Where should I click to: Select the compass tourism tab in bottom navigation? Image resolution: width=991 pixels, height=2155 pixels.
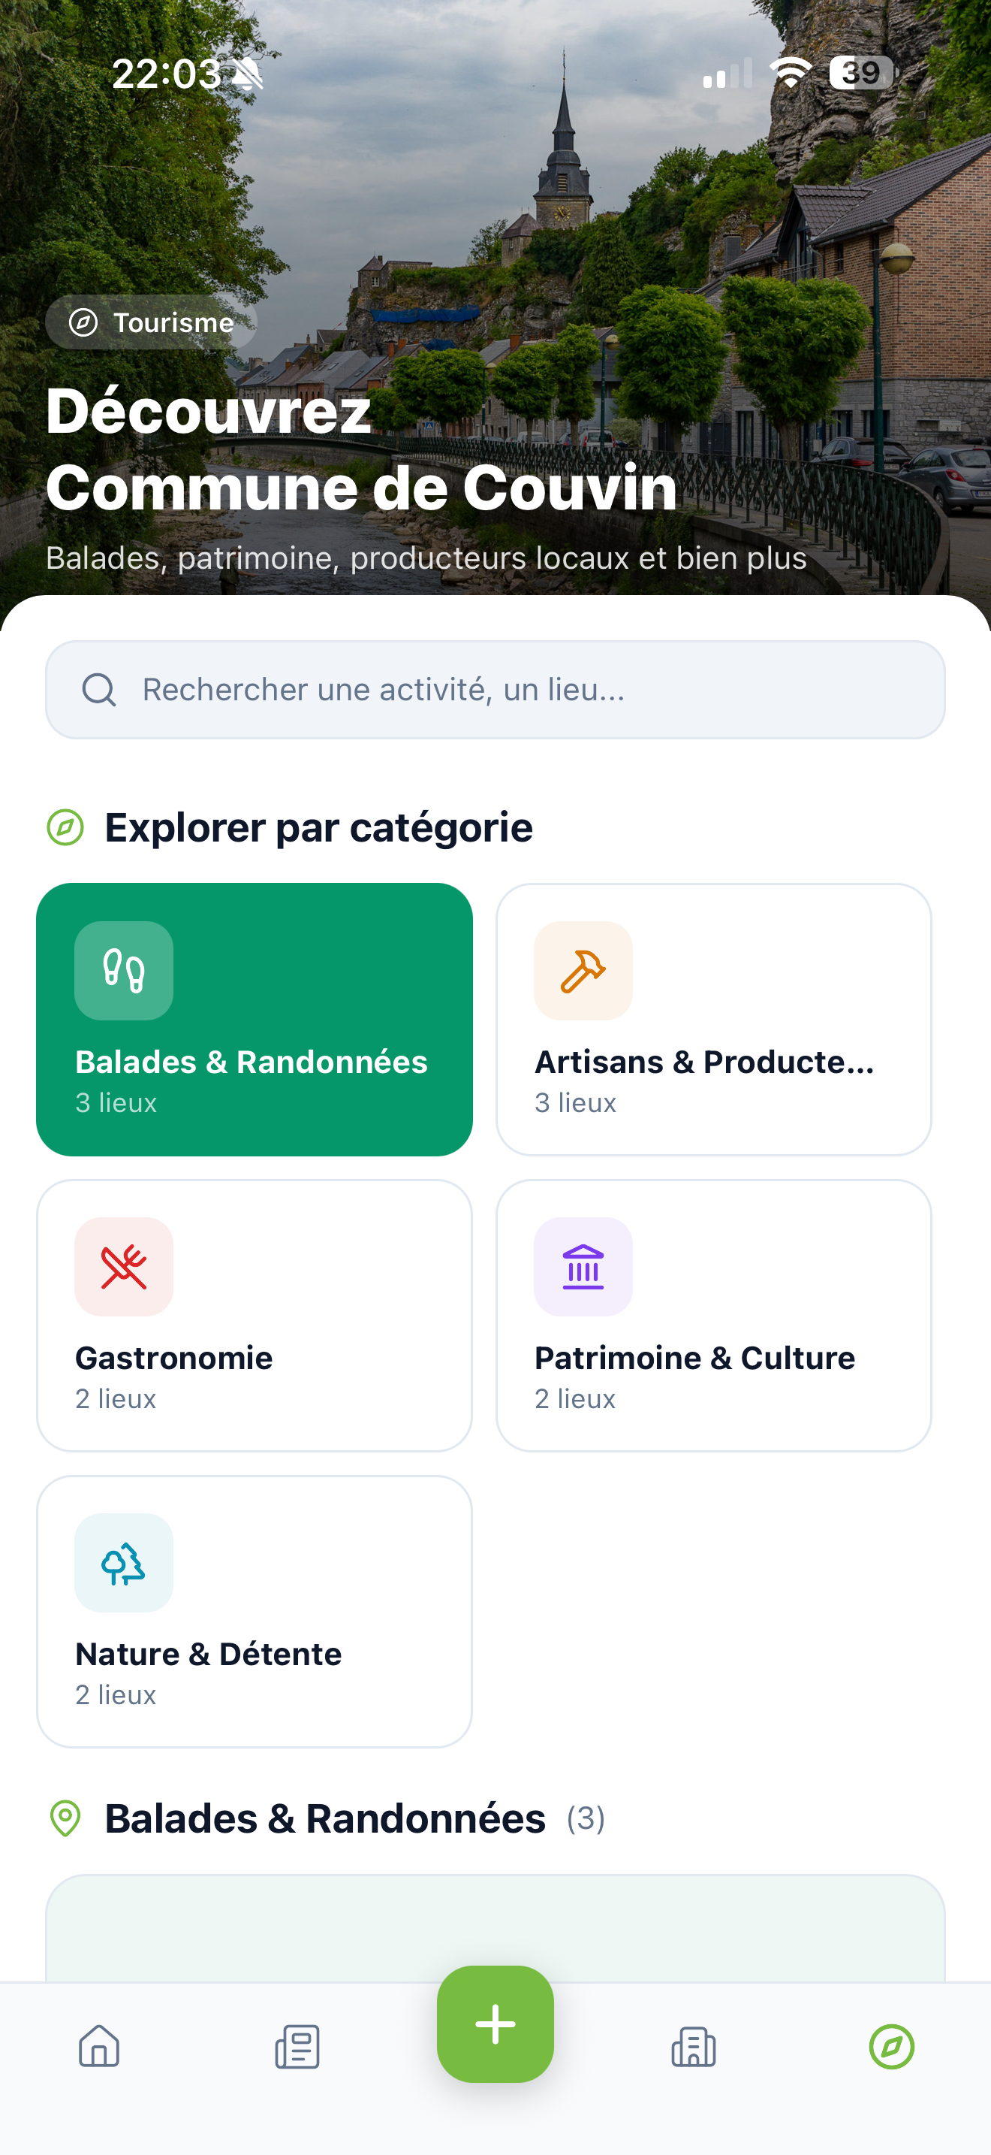pos(892,2048)
